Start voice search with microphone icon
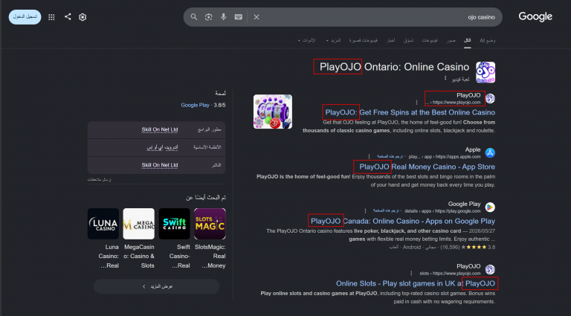The height and width of the screenshot is (316, 571). tap(223, 17)
